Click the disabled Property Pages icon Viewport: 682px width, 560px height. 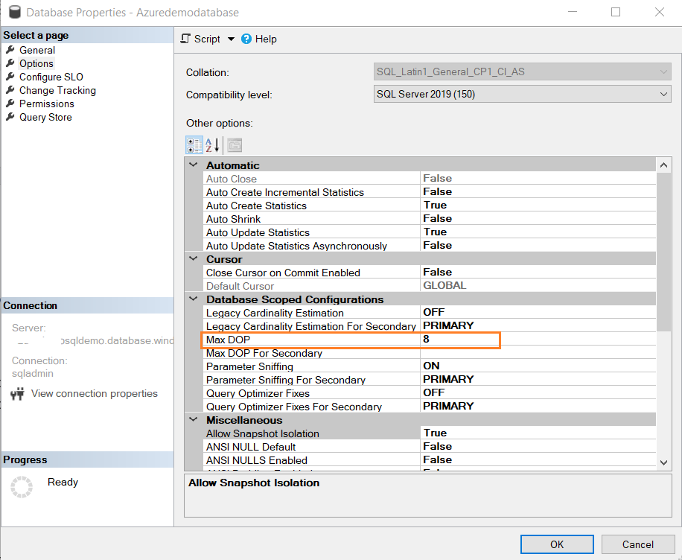coord(234,144)
